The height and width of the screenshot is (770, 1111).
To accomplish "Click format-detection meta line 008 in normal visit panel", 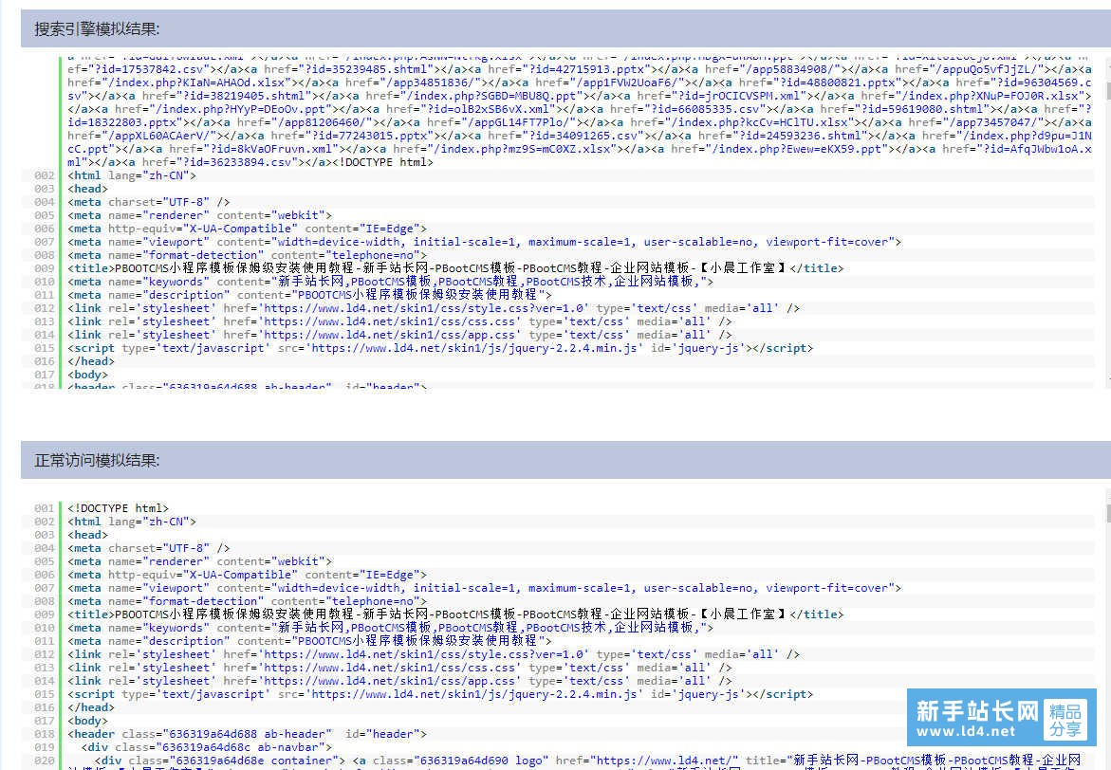I will click(x=248, y=602).
